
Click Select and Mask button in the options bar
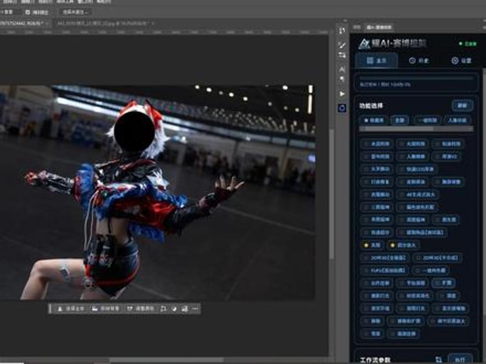pyautogui.click(x=75, y=12)
